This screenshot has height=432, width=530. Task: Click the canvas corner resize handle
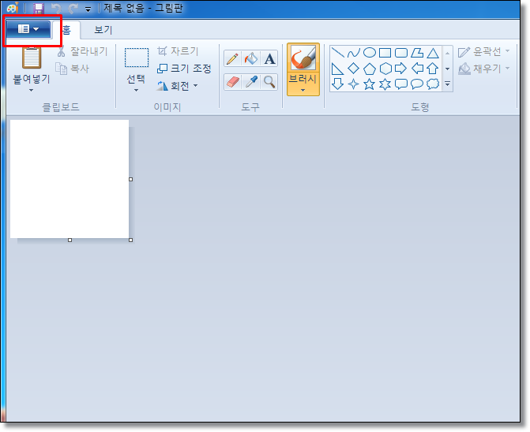click(x=131, y=240)
